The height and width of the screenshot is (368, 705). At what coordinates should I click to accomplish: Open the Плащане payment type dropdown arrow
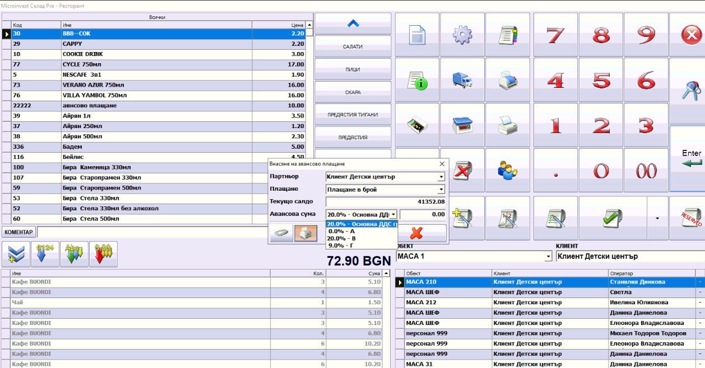point(441,190)
